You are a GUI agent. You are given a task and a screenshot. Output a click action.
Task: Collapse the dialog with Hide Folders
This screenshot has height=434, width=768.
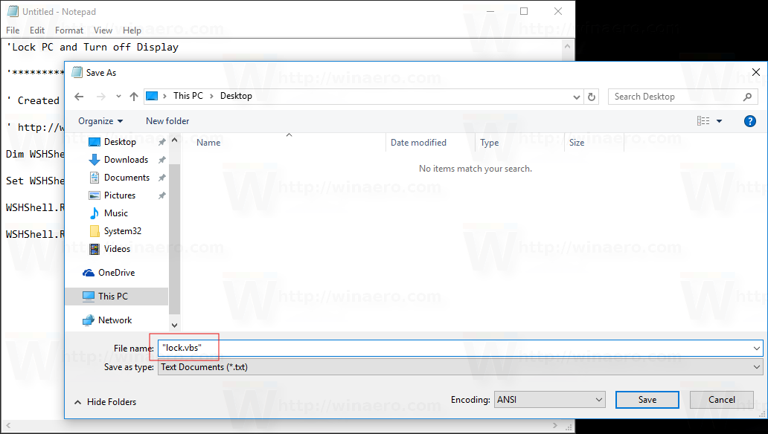[x=105, y=401]
